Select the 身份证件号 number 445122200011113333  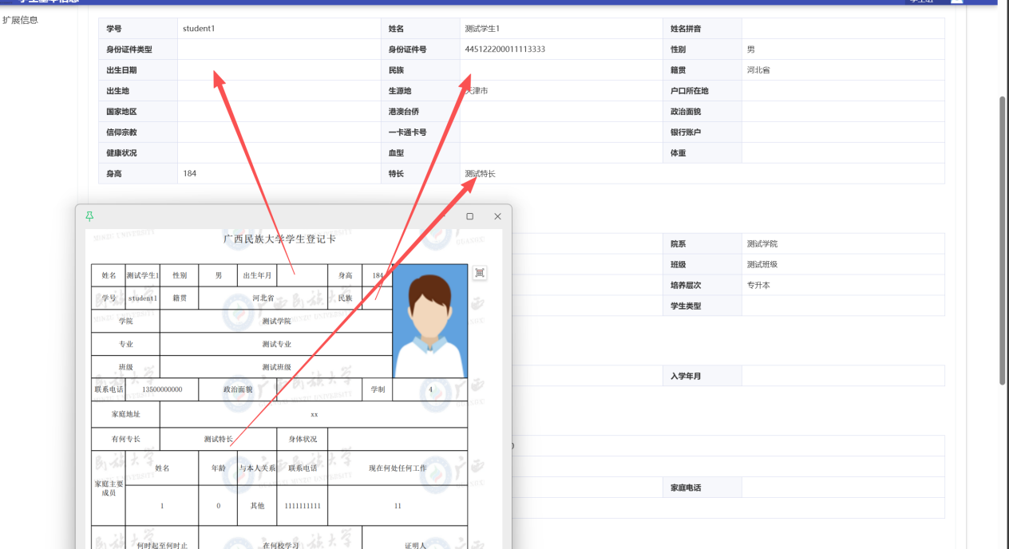tap(504, 49)
